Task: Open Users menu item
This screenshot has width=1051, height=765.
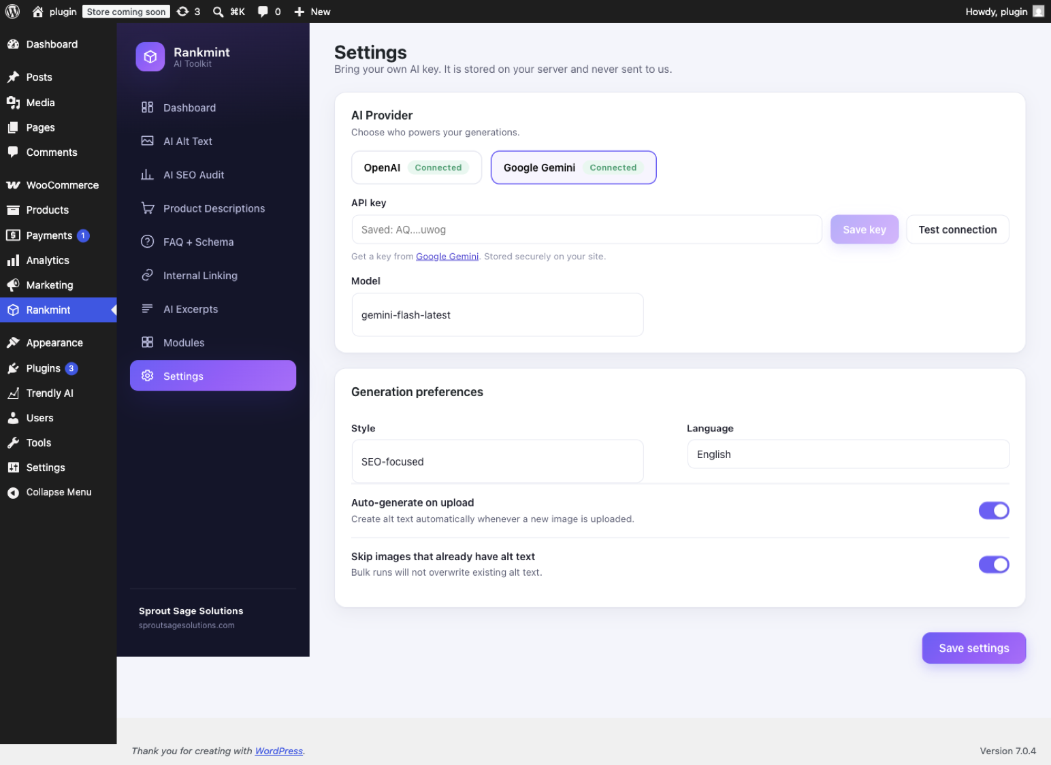Action: pyautogui.click(x=58, y=418)
